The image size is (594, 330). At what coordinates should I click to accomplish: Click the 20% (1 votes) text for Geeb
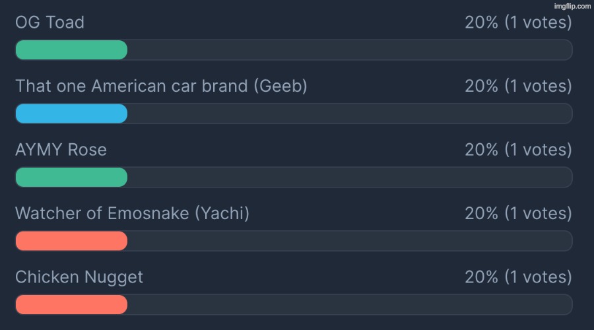click(518, 86)
